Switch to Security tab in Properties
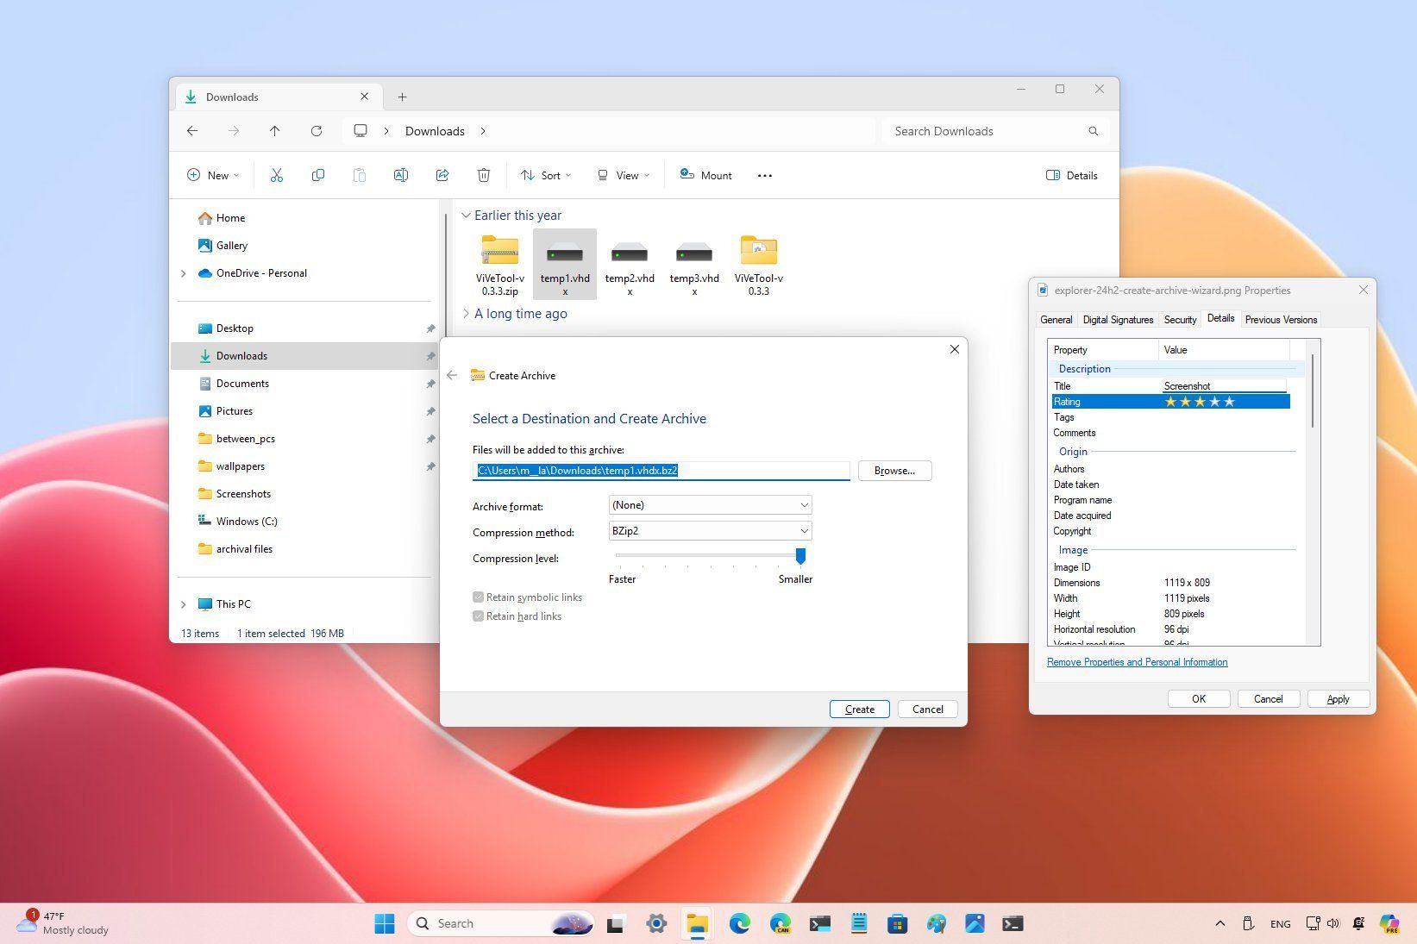The width and height of the screenshot is (1417, 944). click(1180, 319)
